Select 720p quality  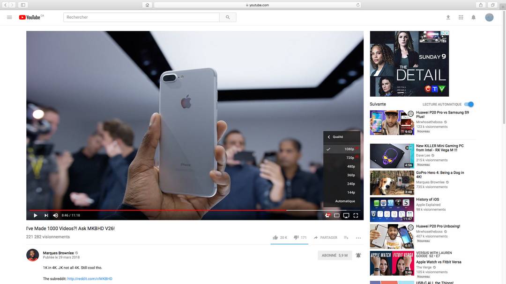[342, 158]
